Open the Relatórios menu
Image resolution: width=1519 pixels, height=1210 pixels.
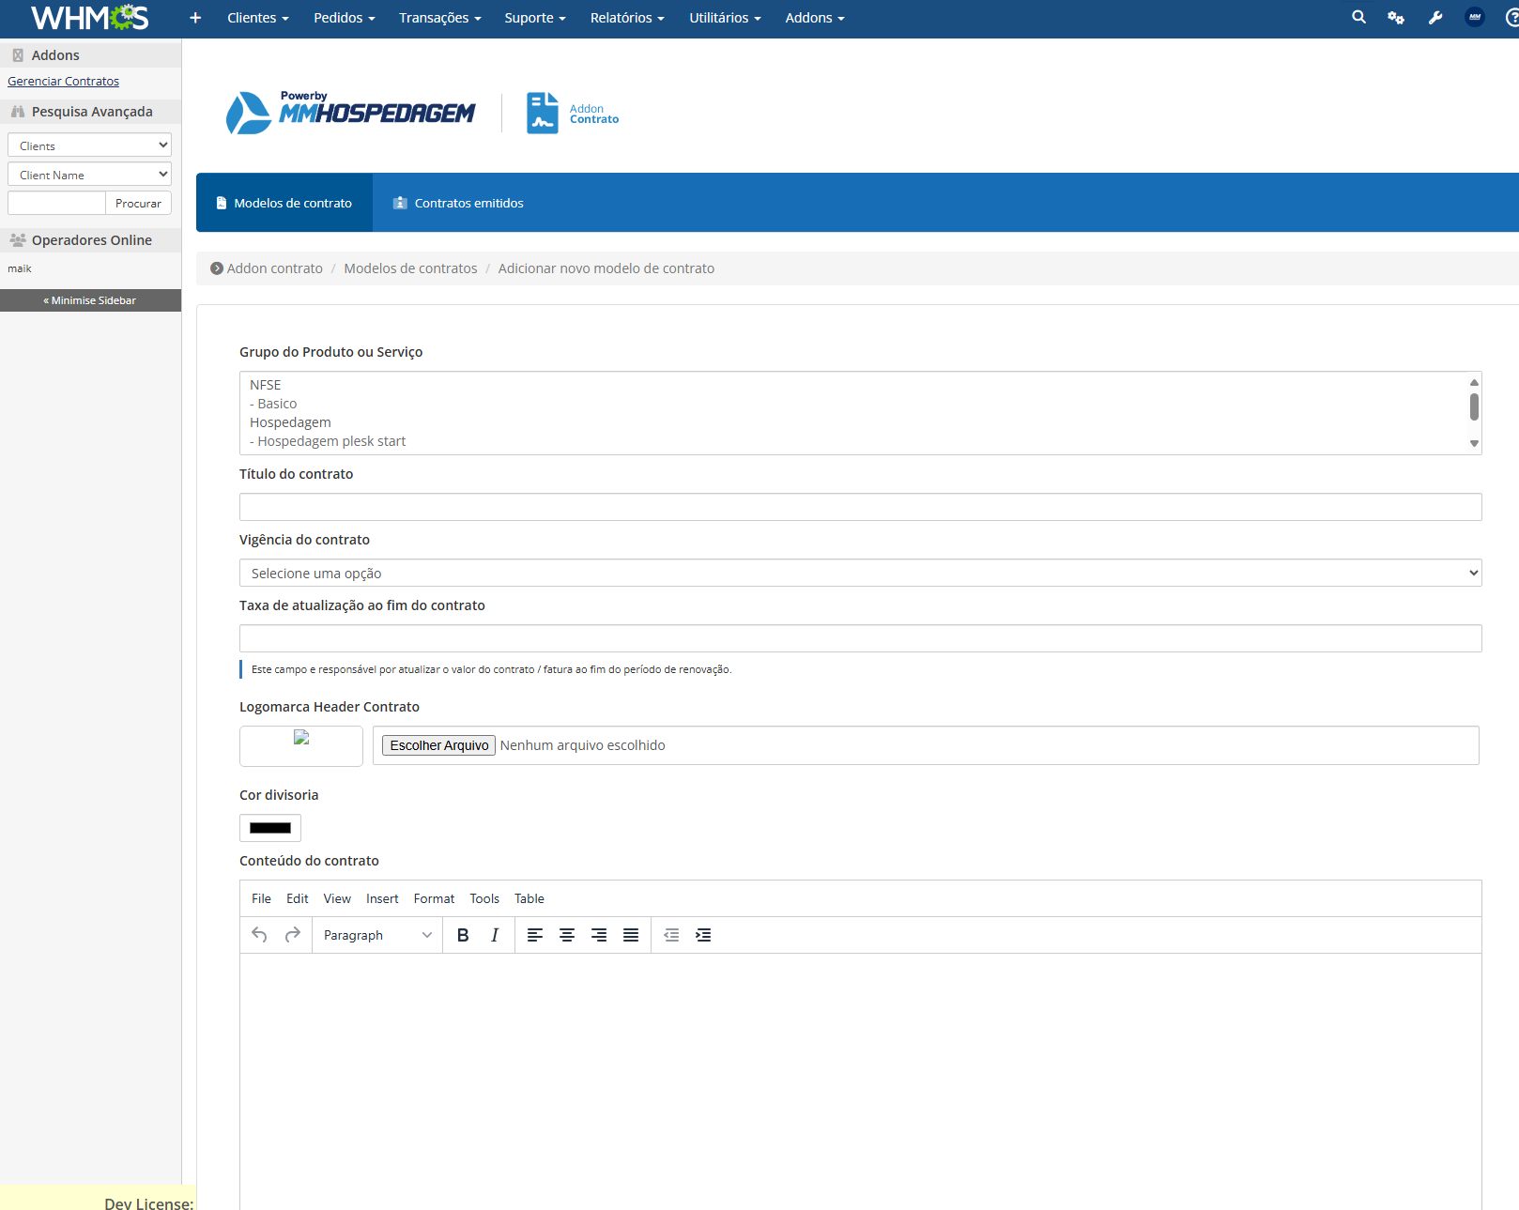(627, 18)
